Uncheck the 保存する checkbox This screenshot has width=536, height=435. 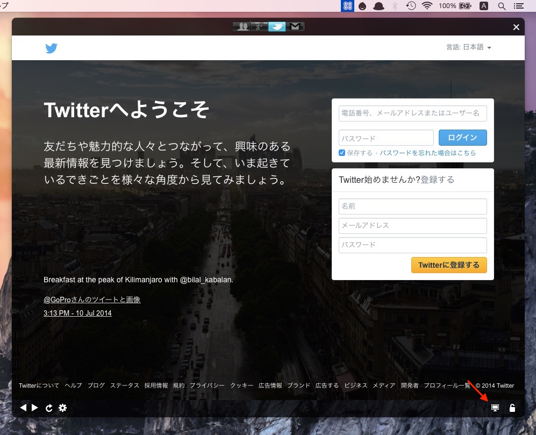tap(342, 153)
